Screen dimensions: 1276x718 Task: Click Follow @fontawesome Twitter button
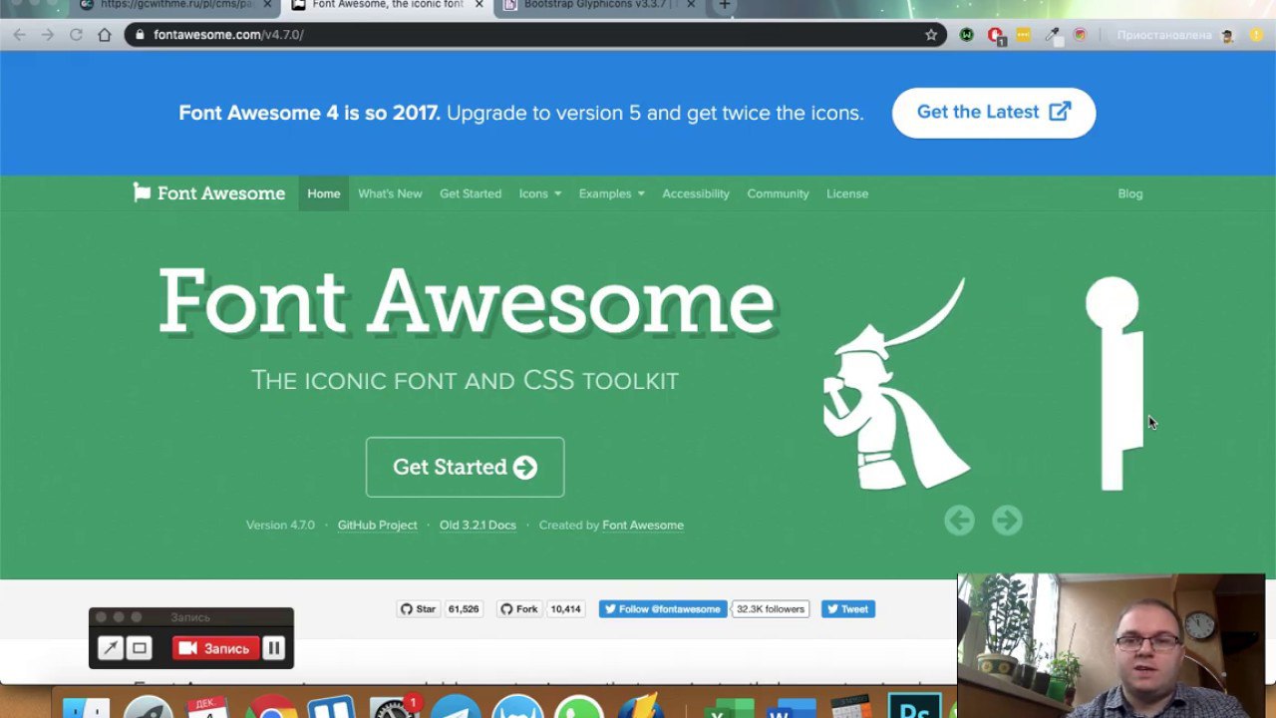(x=662, y=609)
